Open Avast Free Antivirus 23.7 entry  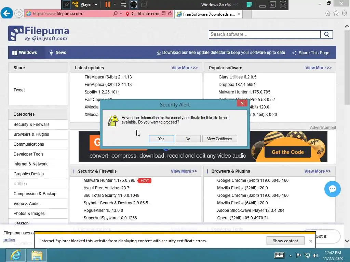pos(106,188)
